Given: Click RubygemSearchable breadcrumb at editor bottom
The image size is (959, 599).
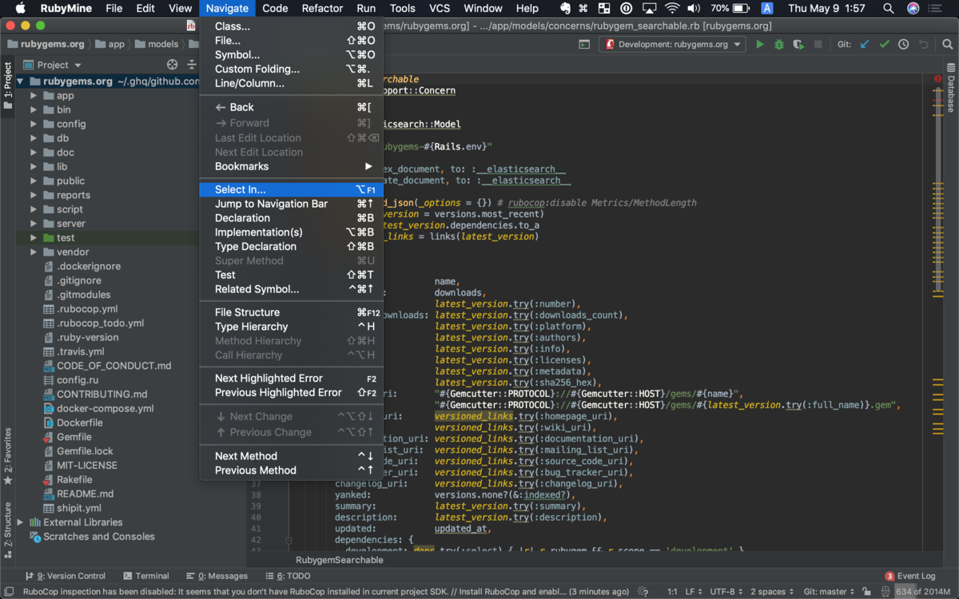Looking at the screenshot, I should click(340, 560).
